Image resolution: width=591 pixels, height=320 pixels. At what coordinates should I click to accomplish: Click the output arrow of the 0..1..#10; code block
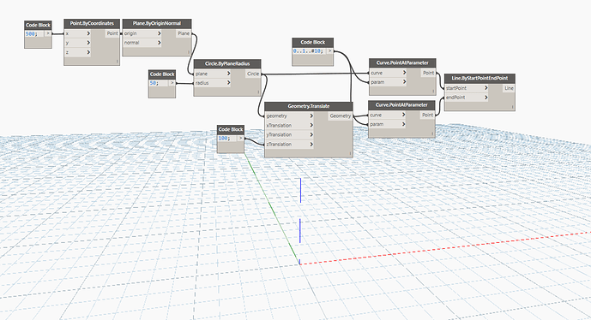point(329,51)
